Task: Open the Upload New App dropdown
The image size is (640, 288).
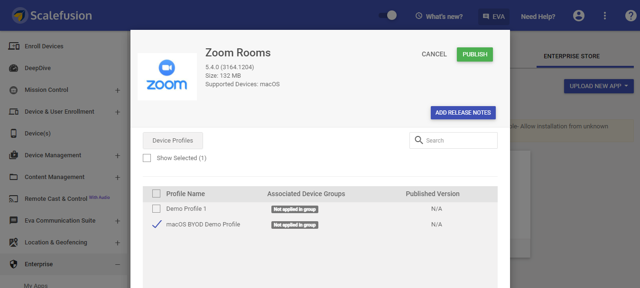Action: coord(599,86)
